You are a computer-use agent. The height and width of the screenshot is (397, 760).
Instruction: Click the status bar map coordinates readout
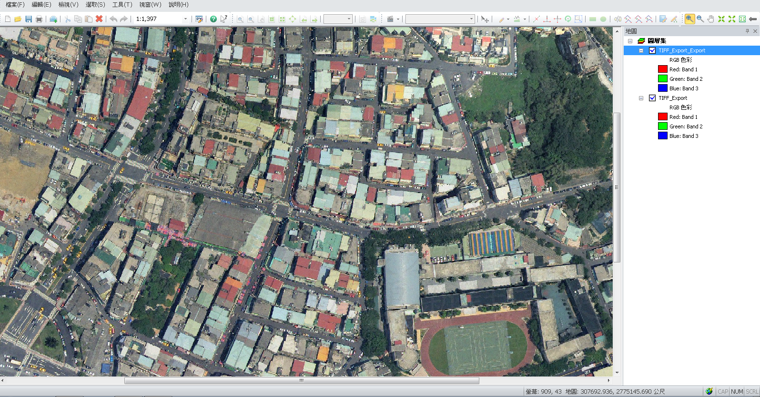pyautogui.click(x=615, y=392)
